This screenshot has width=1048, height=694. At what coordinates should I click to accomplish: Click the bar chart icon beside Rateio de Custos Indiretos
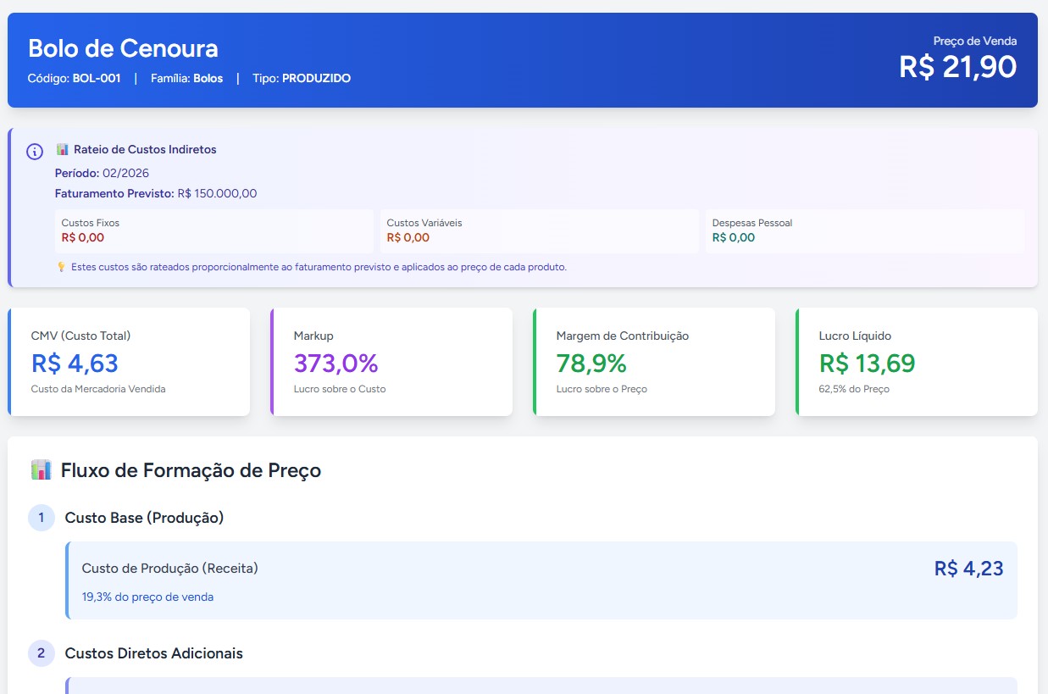tap(62, 150)
